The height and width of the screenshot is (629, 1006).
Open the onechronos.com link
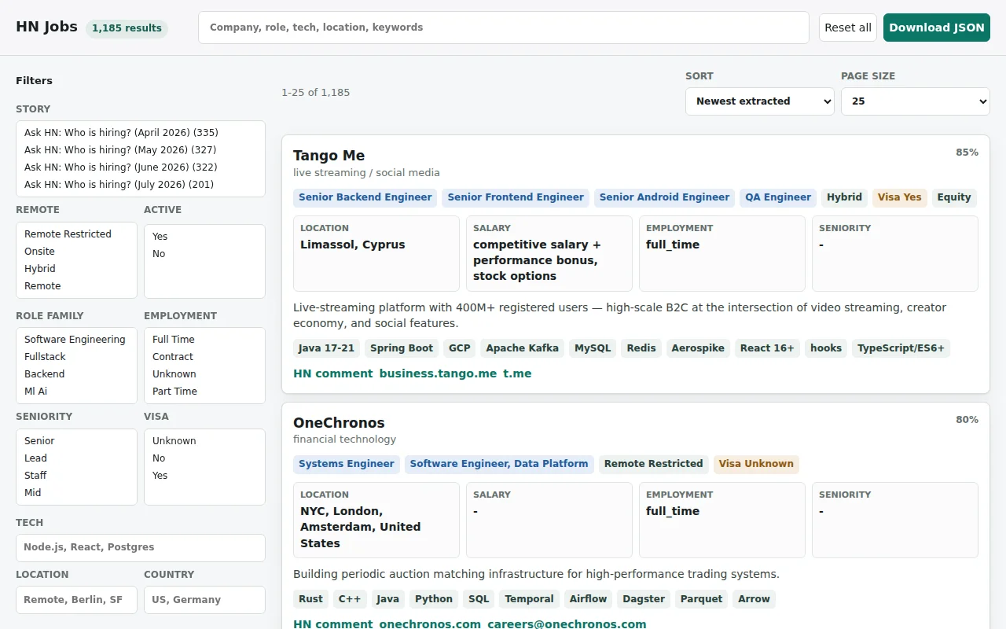tap(430, 624)
